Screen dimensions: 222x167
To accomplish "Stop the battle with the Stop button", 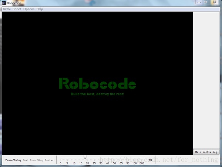I will coord(40,160).
